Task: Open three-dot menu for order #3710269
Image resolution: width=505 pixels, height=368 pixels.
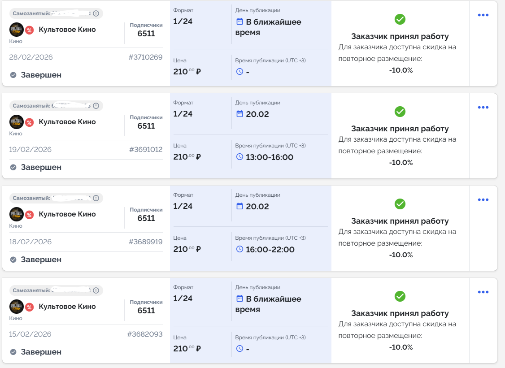Action: point(483,15)
